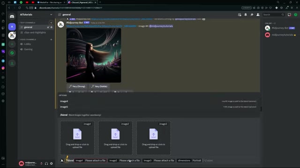The image size is (300, 168).
Task: Select Midjourney Bot in member list
Action: tap(280, 28)
